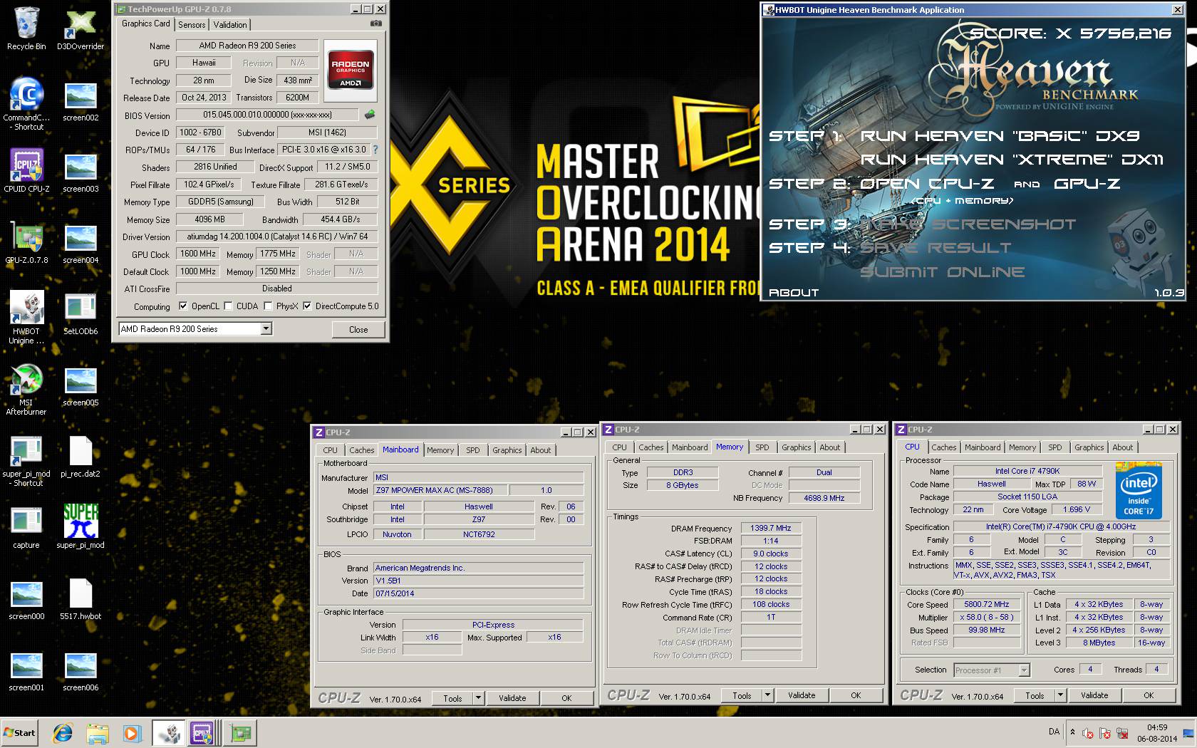Screen dimensions: 1197x748
Task: Open the capture desktop icon
Action: click(26, 527)
